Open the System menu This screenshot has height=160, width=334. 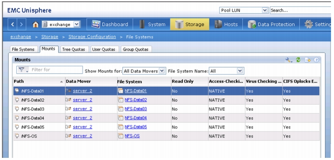(x=152, y=24)
